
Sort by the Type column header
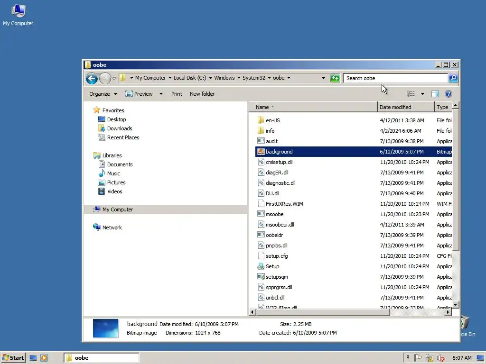coord(443,107)
